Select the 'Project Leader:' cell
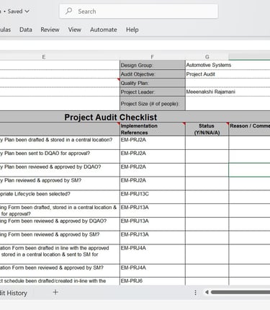The width and height of the screenshot is (270, 310). click(153, 92)
